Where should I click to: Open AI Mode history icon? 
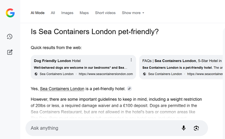coord(9,37)
